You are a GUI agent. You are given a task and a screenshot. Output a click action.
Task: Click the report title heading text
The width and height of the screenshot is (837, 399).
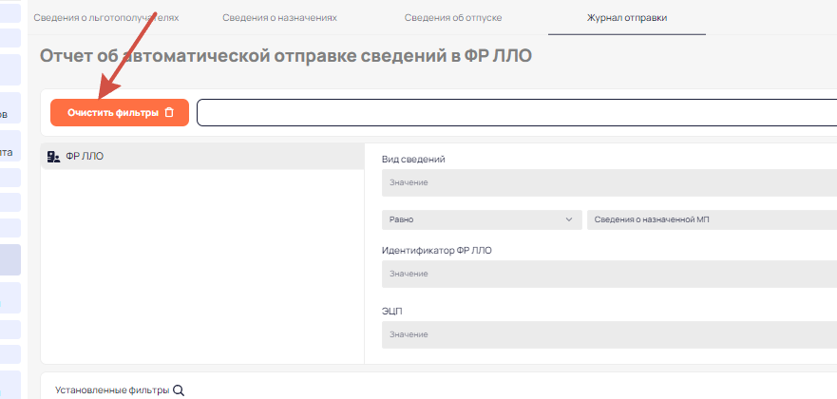point(286,56)
